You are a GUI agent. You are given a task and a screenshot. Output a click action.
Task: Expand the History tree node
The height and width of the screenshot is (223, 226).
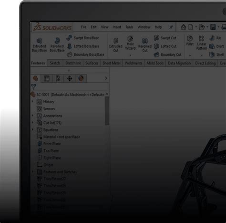tap(33, 102)
